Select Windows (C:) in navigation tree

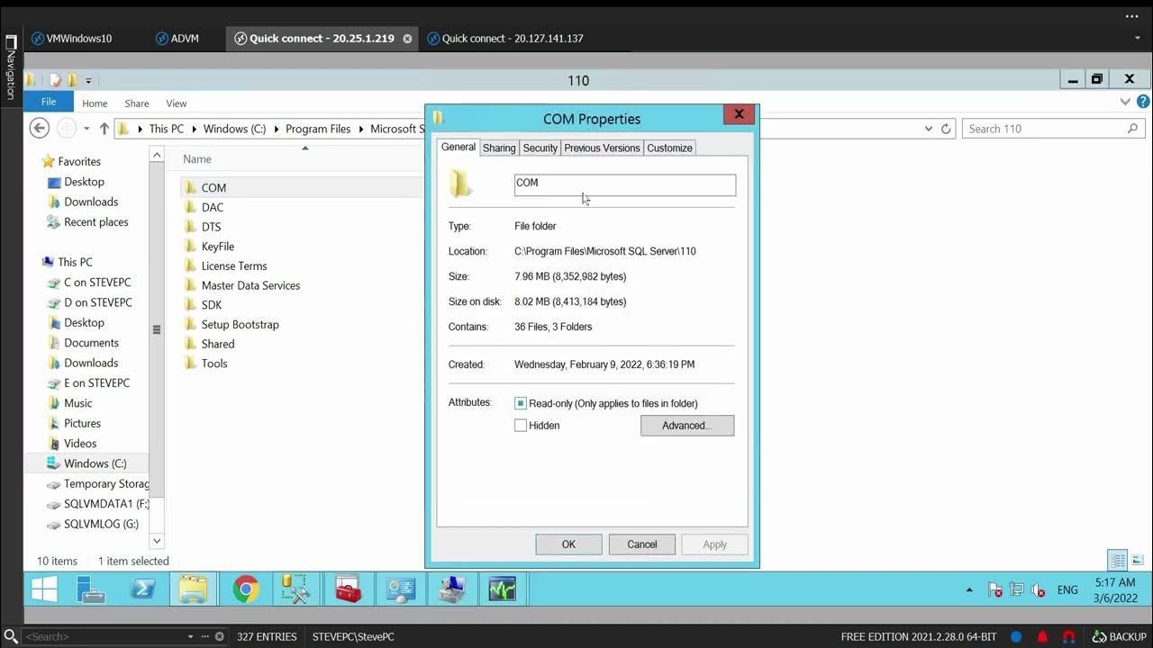click(x=86, y=463)
